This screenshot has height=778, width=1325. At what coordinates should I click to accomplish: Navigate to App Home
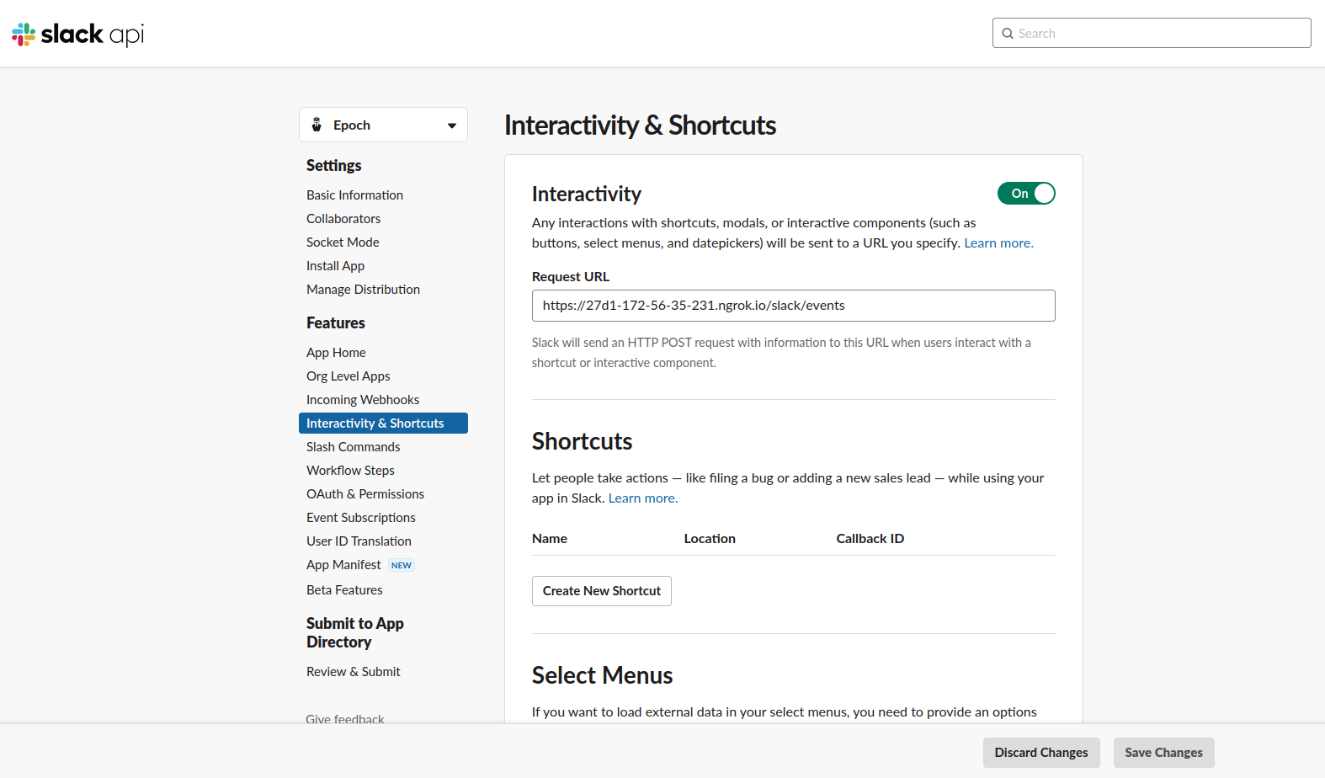click(x=336, y=353)
